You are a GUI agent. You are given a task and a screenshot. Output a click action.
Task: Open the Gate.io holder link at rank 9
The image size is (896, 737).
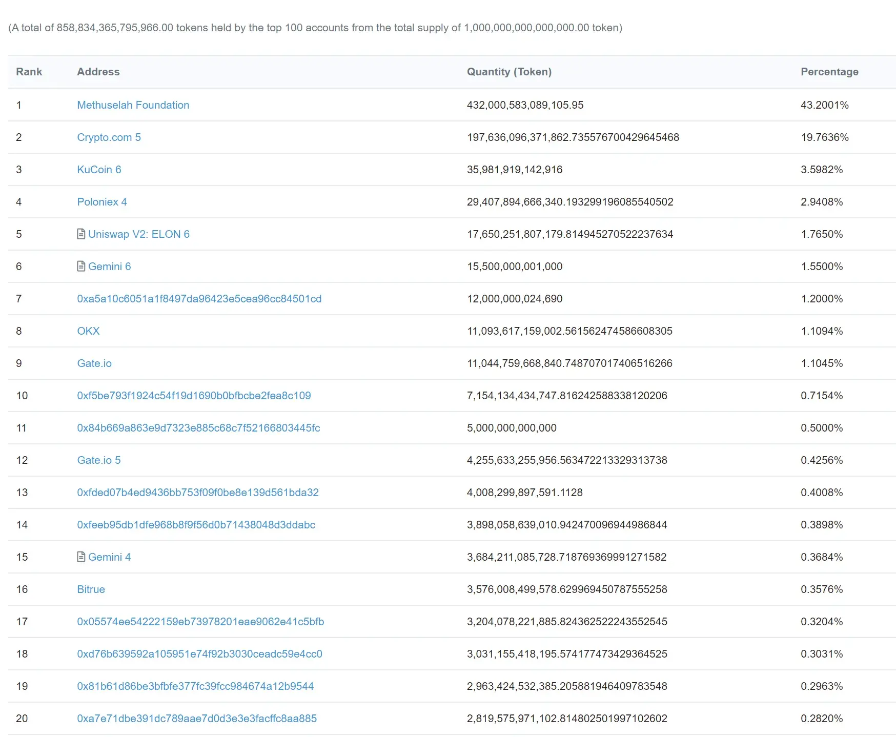(94, 363)
